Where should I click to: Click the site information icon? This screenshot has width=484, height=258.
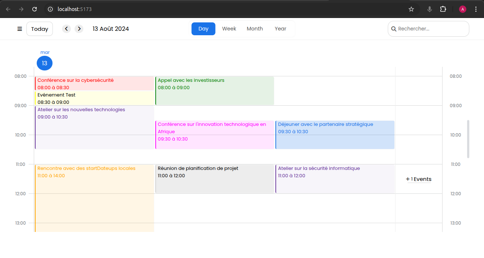point(51,9)
